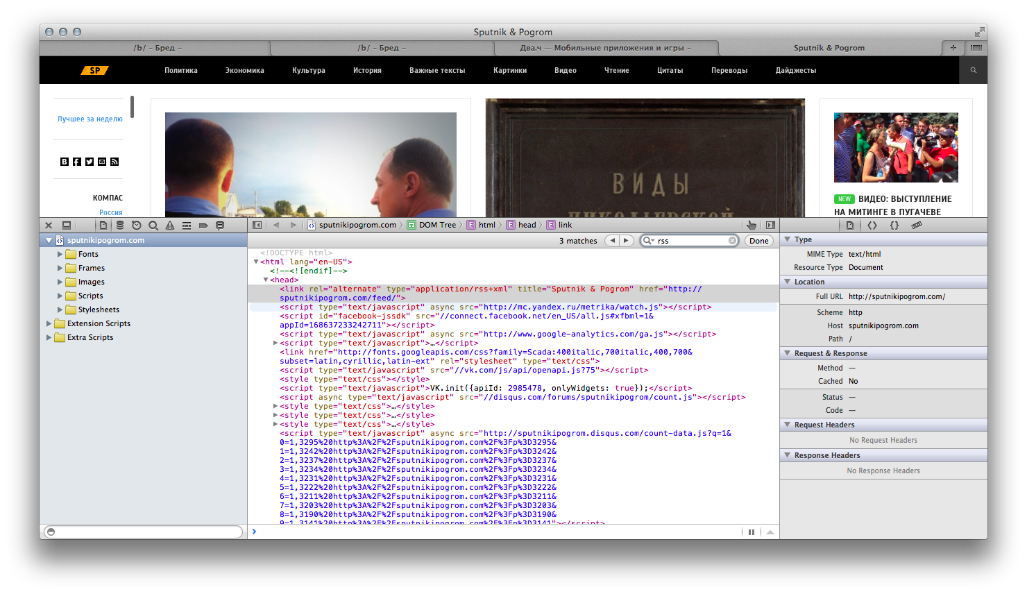Click inside the rss search field
1027x594 pixels.
(x=689, y=241)
